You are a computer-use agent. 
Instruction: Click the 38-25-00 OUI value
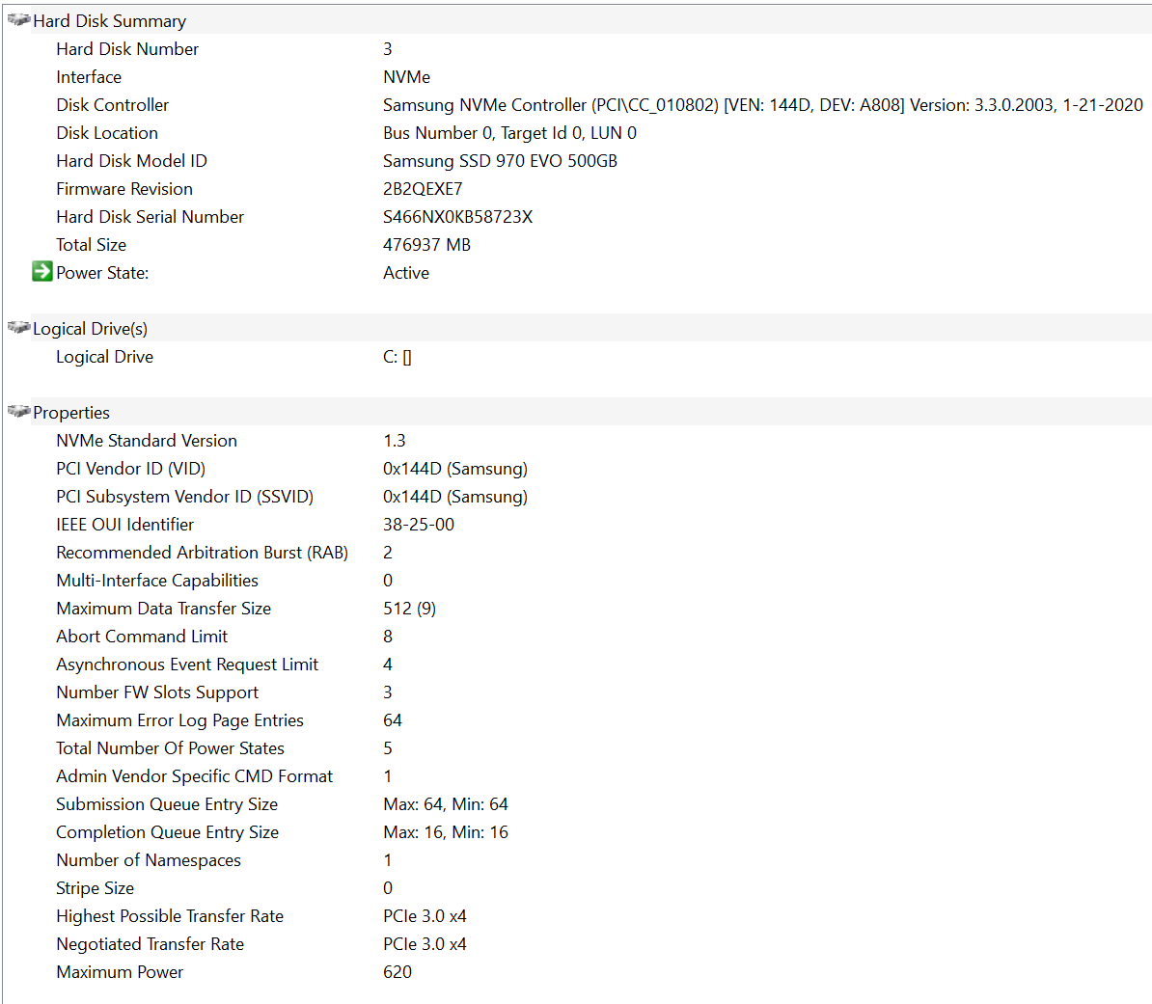click(x=419, y=525)
